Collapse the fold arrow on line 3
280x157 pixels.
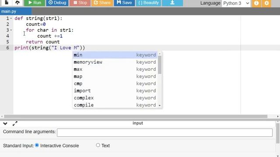11,30
